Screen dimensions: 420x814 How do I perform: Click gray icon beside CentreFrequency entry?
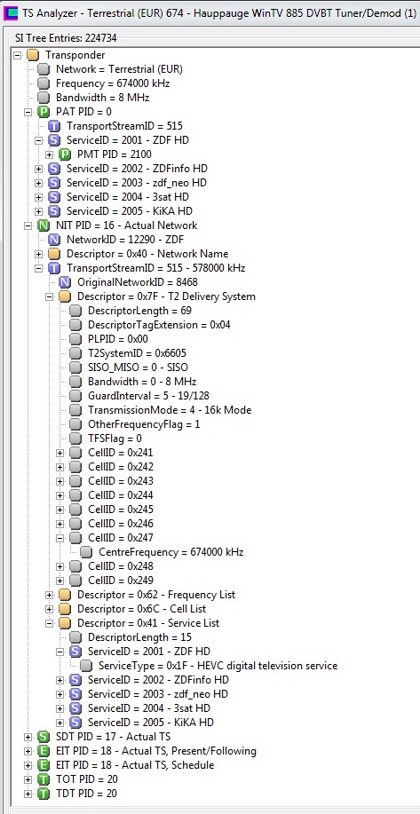tap(86, 552)
